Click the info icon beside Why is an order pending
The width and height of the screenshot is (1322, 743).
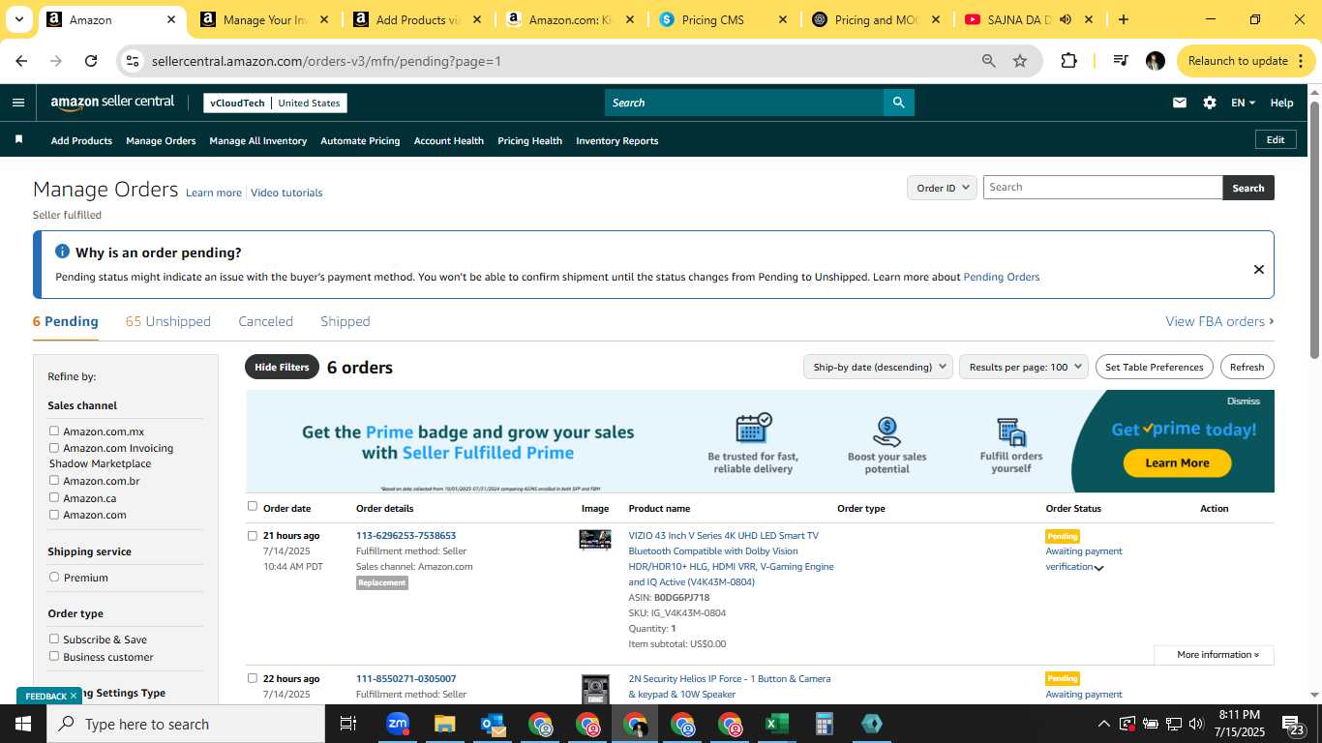click(x=62, y=252)
